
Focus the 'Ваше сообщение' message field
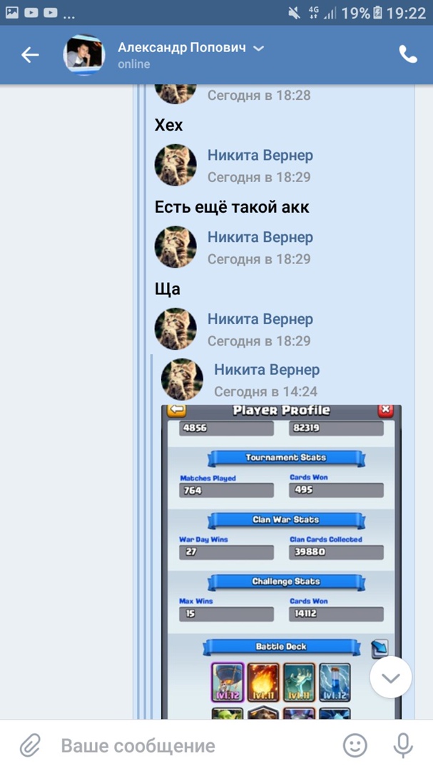197,746
